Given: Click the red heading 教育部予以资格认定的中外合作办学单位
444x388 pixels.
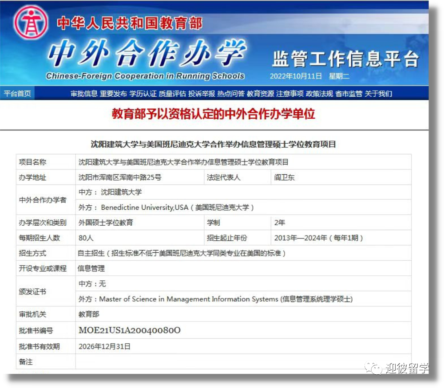Looking at the screenshot, I should coord(214,114).
